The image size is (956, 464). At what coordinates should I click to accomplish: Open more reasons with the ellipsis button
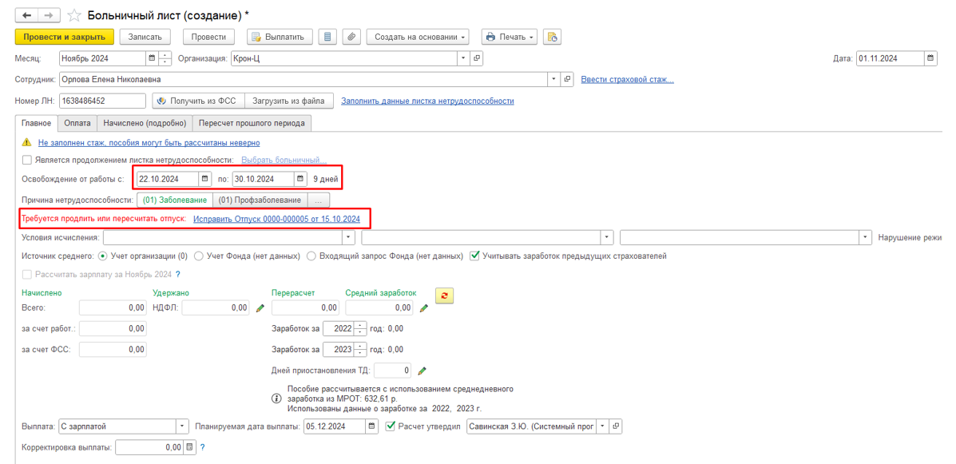click(319, 200)
